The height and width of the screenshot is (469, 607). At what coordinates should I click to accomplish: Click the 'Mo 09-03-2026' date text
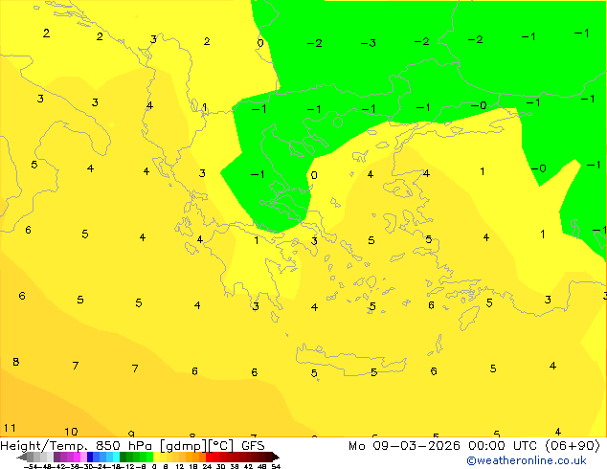404,446
